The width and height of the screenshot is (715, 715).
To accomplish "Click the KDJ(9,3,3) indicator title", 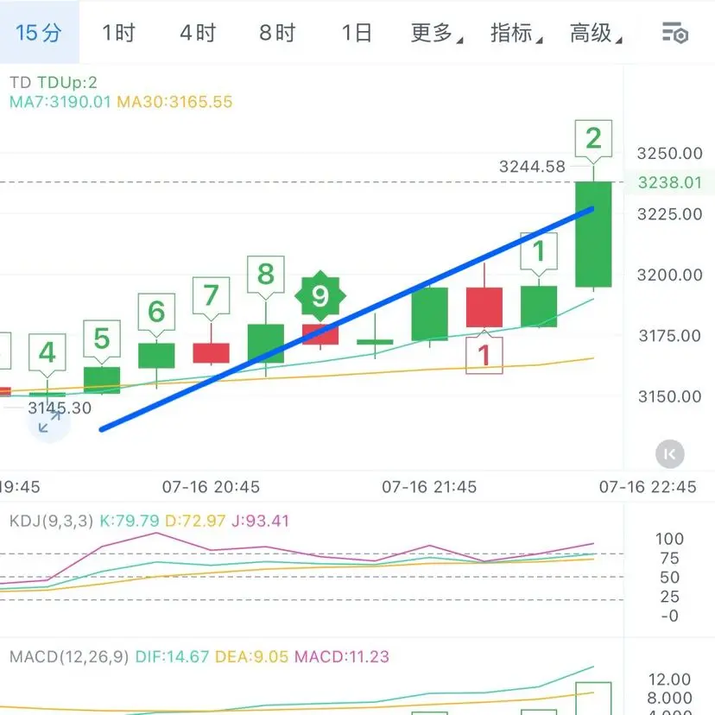I will 51,521.
